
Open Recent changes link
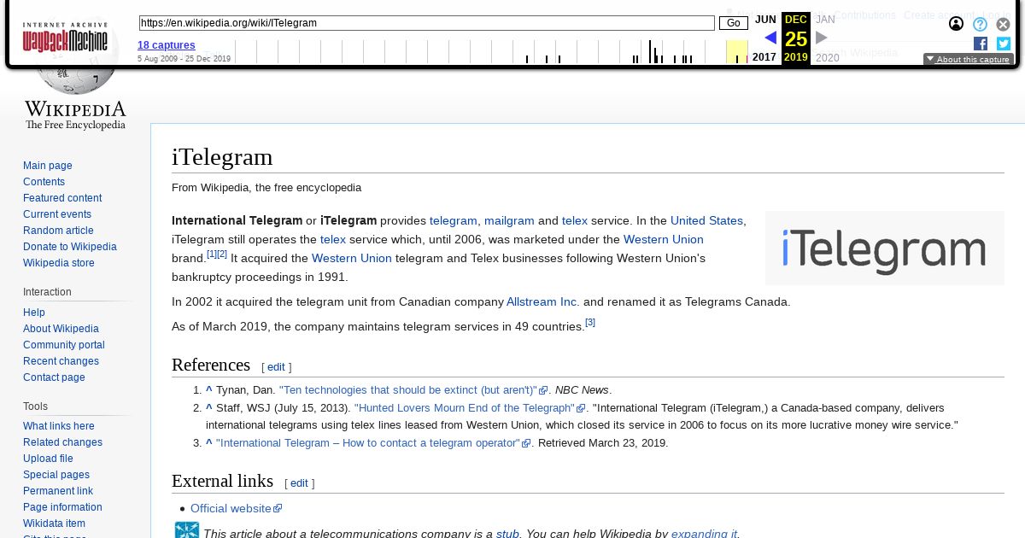point(61,361)
